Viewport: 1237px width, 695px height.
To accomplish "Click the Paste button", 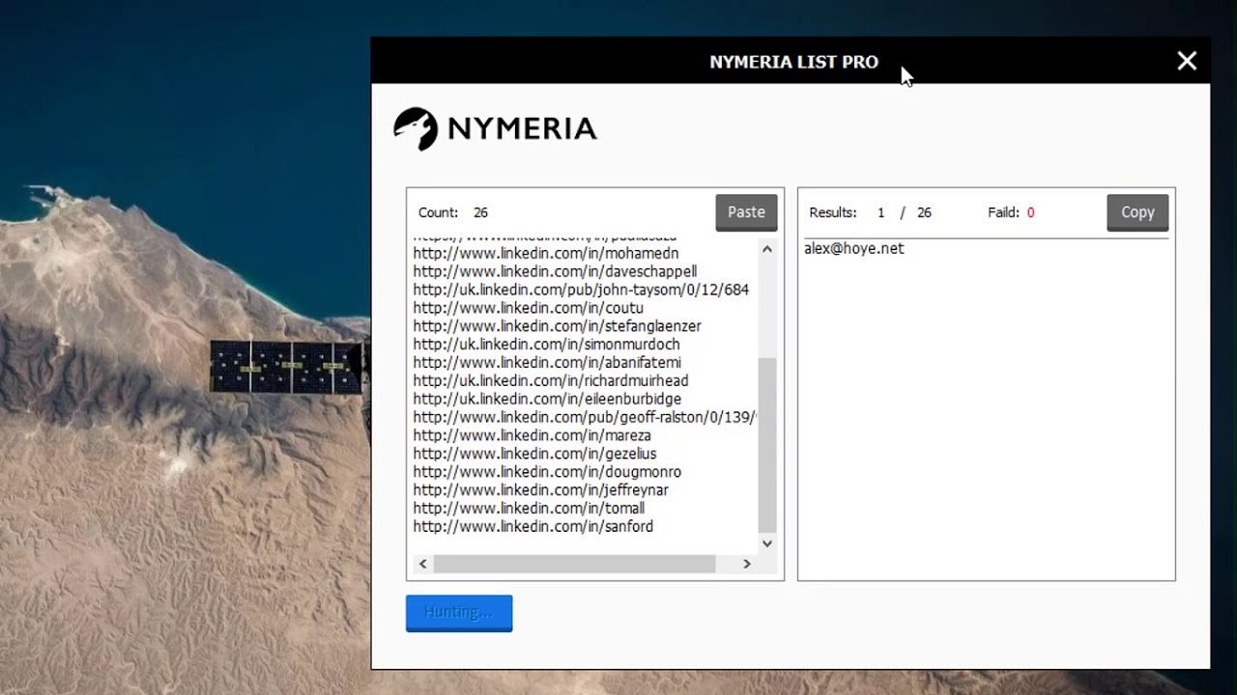I will tap(746, 212).
